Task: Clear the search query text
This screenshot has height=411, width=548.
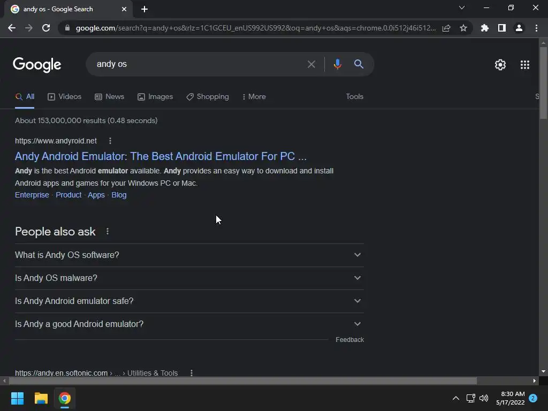Action: pyautogui.click(x=311, y=64)
